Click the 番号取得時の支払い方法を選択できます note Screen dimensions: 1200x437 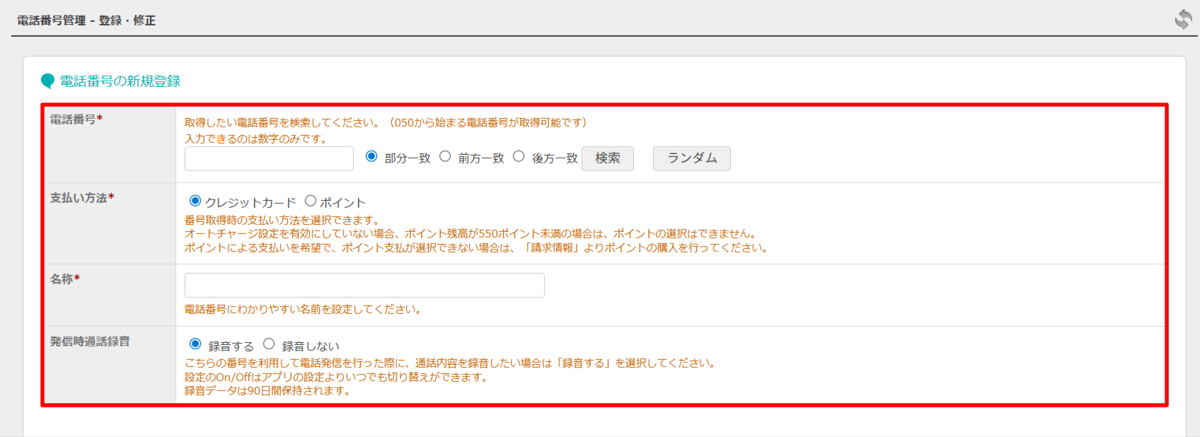pyautogui.click(x=284, y=220)
